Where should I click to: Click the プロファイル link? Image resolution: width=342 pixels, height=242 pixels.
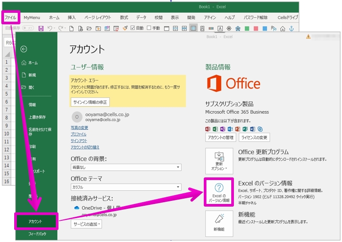coord(78,134)
